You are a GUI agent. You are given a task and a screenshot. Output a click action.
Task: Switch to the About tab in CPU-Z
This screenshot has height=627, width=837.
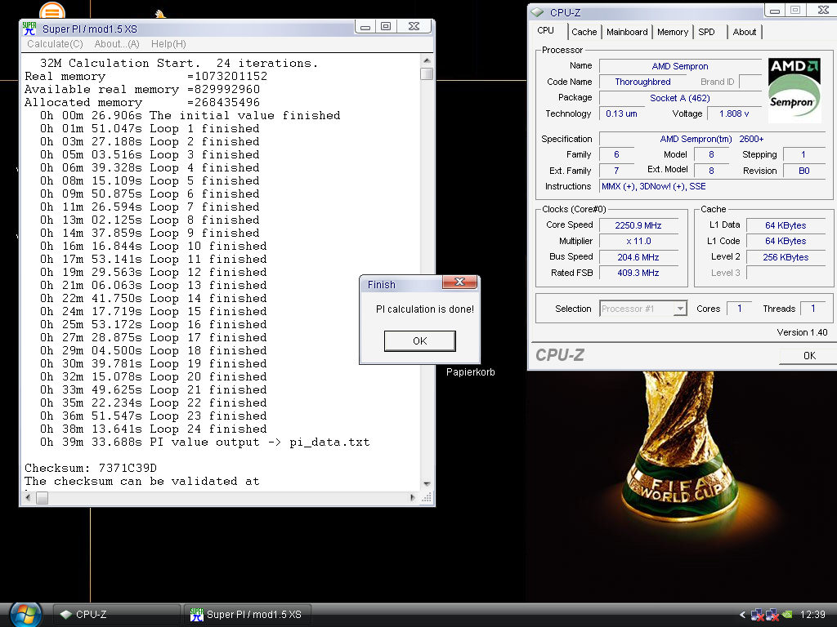(744, 32)
